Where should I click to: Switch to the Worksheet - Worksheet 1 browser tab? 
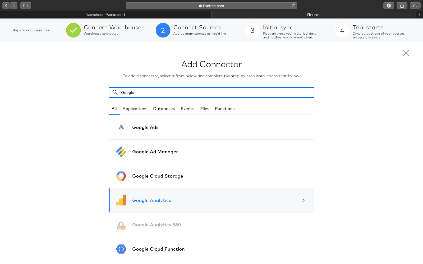click(106, 15)
